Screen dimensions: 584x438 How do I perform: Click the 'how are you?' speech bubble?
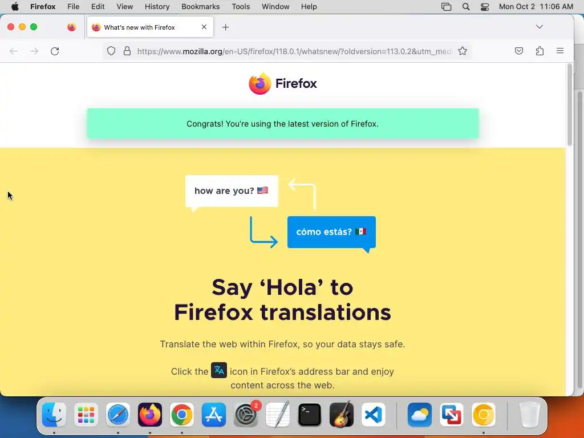[232, 191]
